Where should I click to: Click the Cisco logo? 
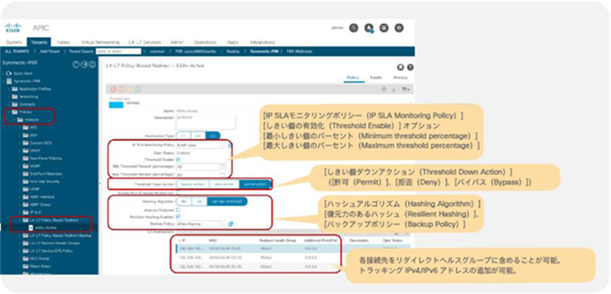(x=12, y=28)
